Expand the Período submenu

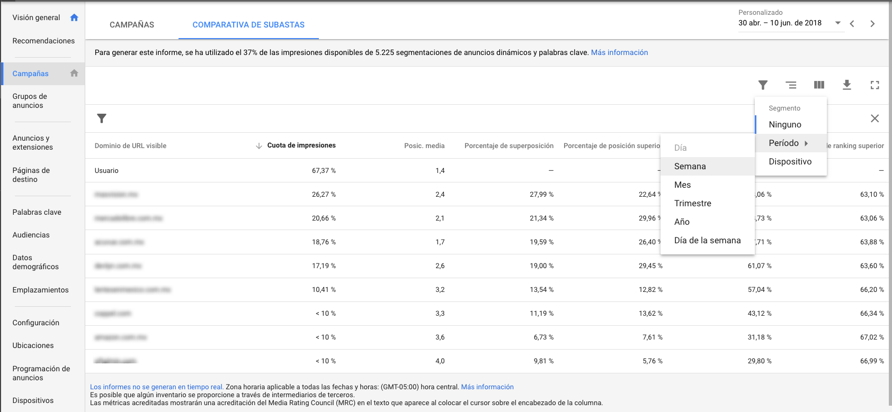(790, 143)
